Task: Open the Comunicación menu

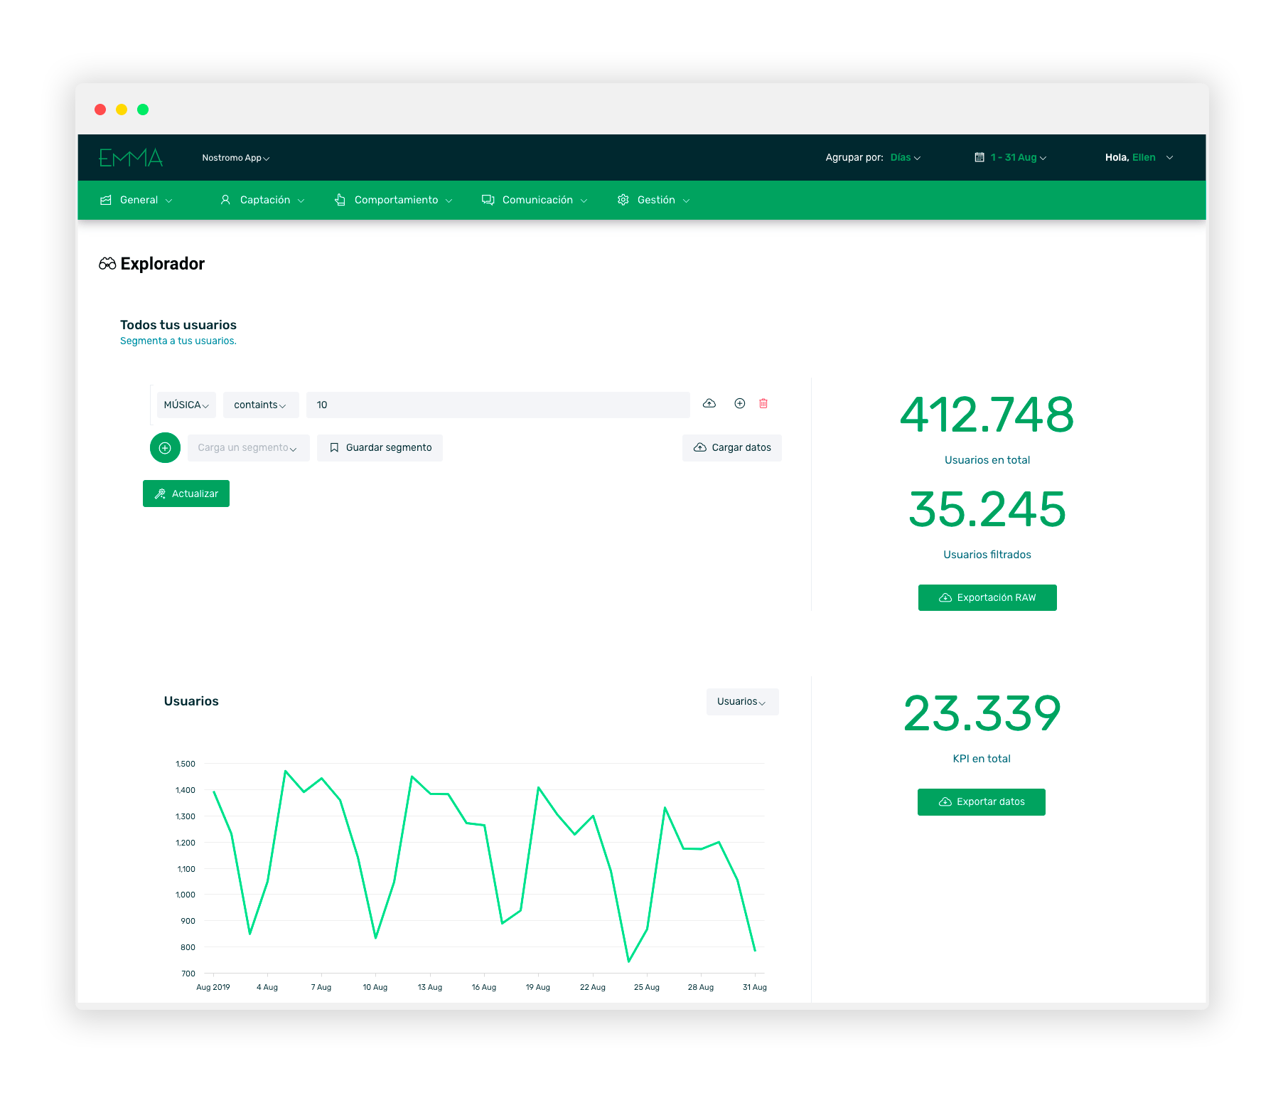Action: pyautogui.click(x=535, y=200)
